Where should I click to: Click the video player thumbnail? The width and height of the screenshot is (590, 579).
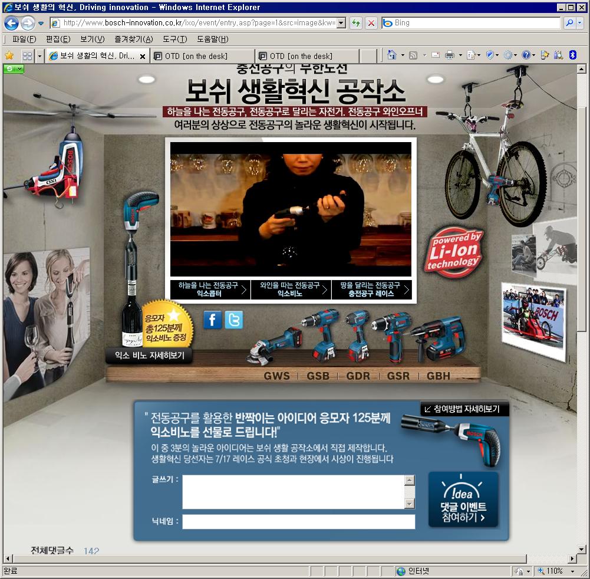(291, 209)
